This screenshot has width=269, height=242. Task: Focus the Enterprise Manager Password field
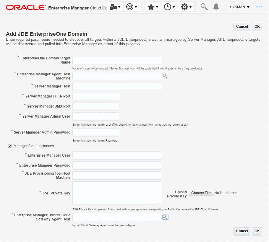[117, 165]
